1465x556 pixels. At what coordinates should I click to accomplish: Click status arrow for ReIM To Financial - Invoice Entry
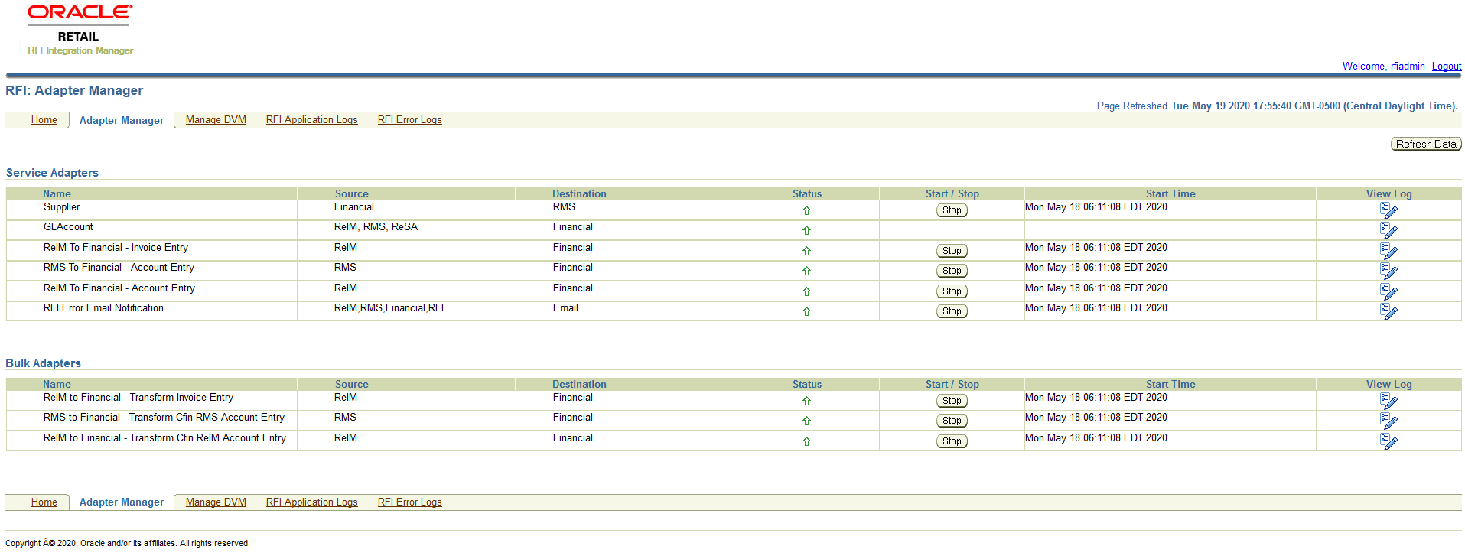[806, 251]
